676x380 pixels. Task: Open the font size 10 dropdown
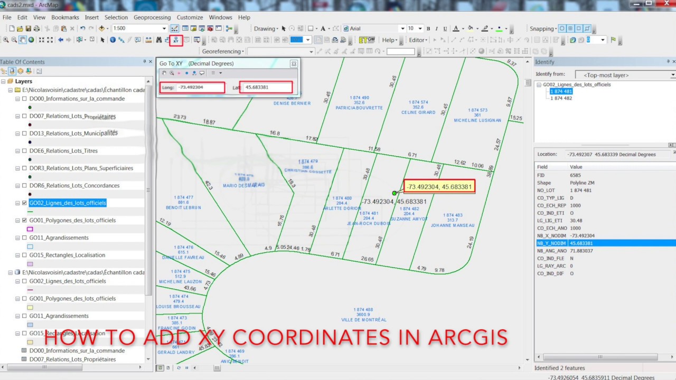(x=420, y=28)
